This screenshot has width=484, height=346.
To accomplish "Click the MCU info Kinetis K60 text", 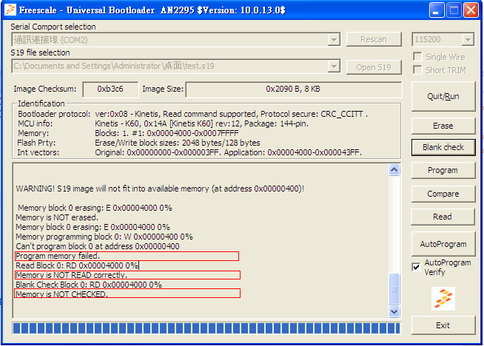I will 201,123.
